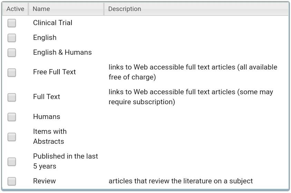Click the Description column header
The height and width of the screenshot is (193, 291).
[196, 9]
